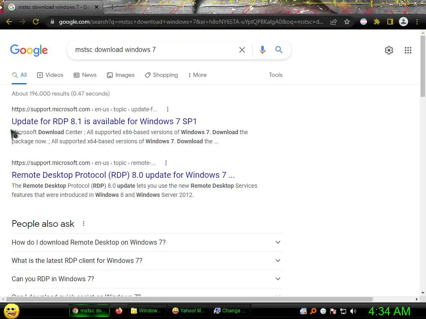This screenshot has height=319, width=426.
Task: Start voice search with microphone icon
Action: click(x=262, y=50)
